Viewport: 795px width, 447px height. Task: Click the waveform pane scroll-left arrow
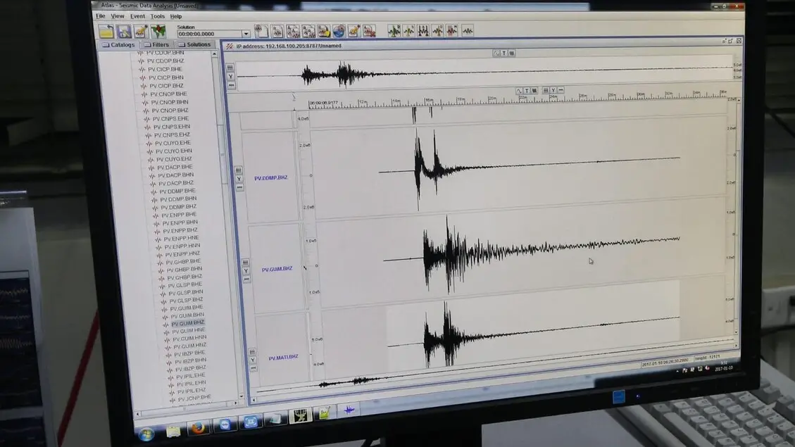tap(253, 400)
